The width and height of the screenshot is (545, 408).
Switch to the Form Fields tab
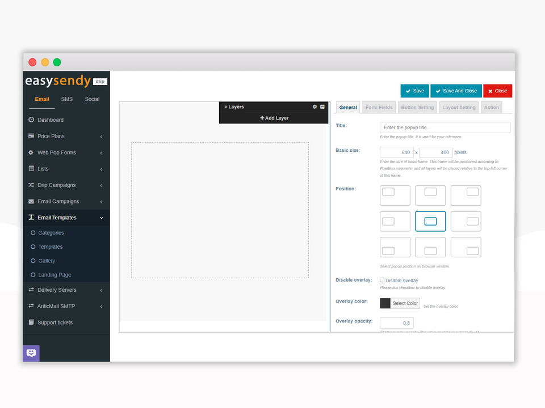[379, 108]
